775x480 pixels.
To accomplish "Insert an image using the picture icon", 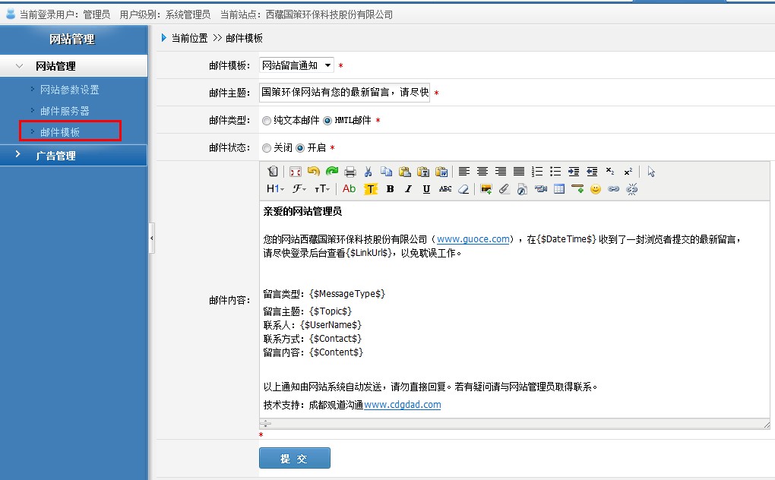I will (x=486, y=189).
